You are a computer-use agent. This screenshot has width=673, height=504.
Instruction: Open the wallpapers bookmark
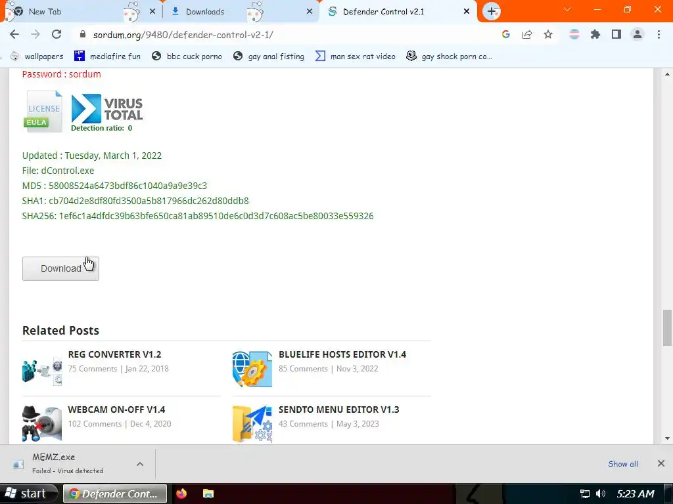click(37, 56)
